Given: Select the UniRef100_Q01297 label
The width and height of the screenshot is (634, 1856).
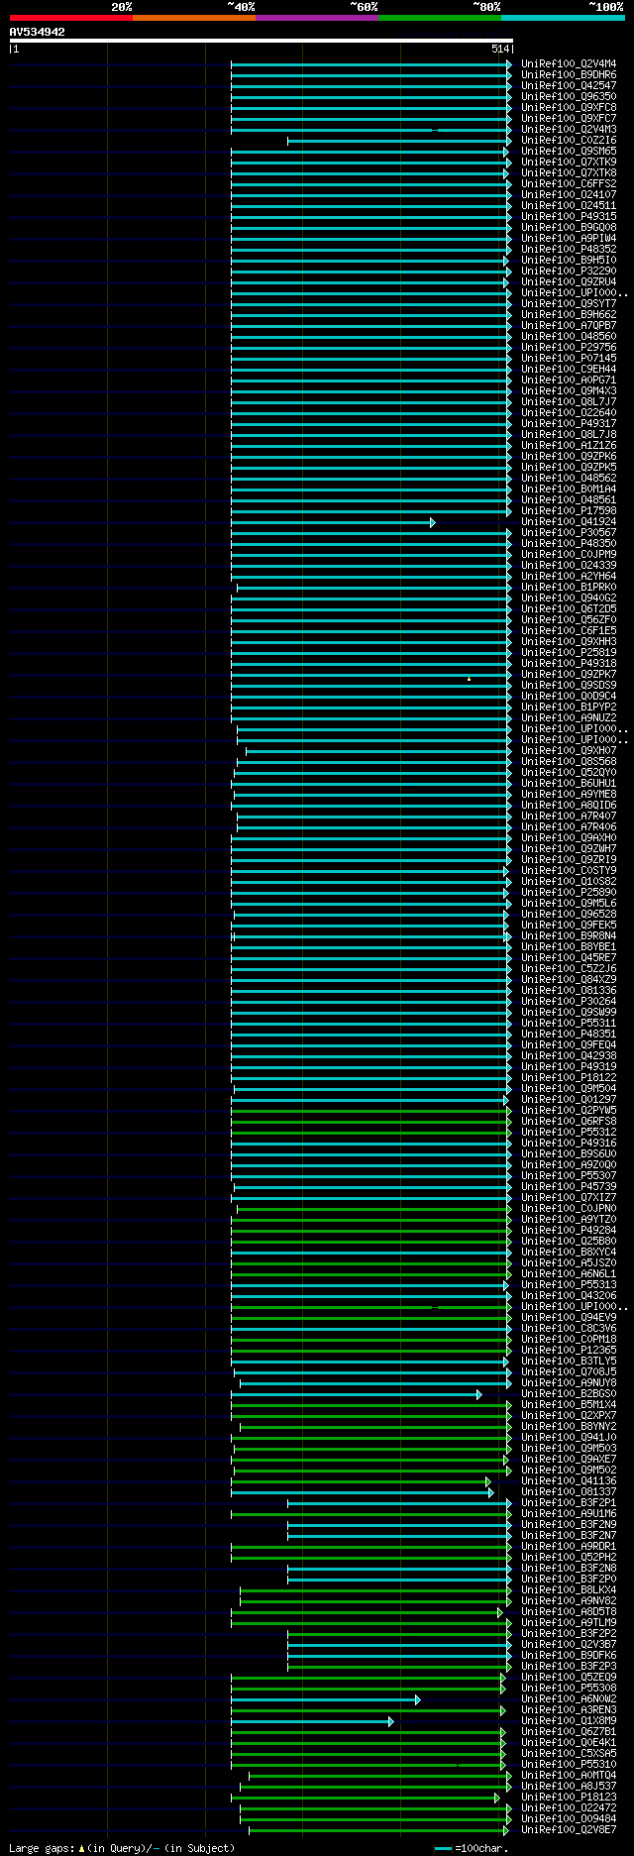Looking at the screenshot, I should [569, 1100].
